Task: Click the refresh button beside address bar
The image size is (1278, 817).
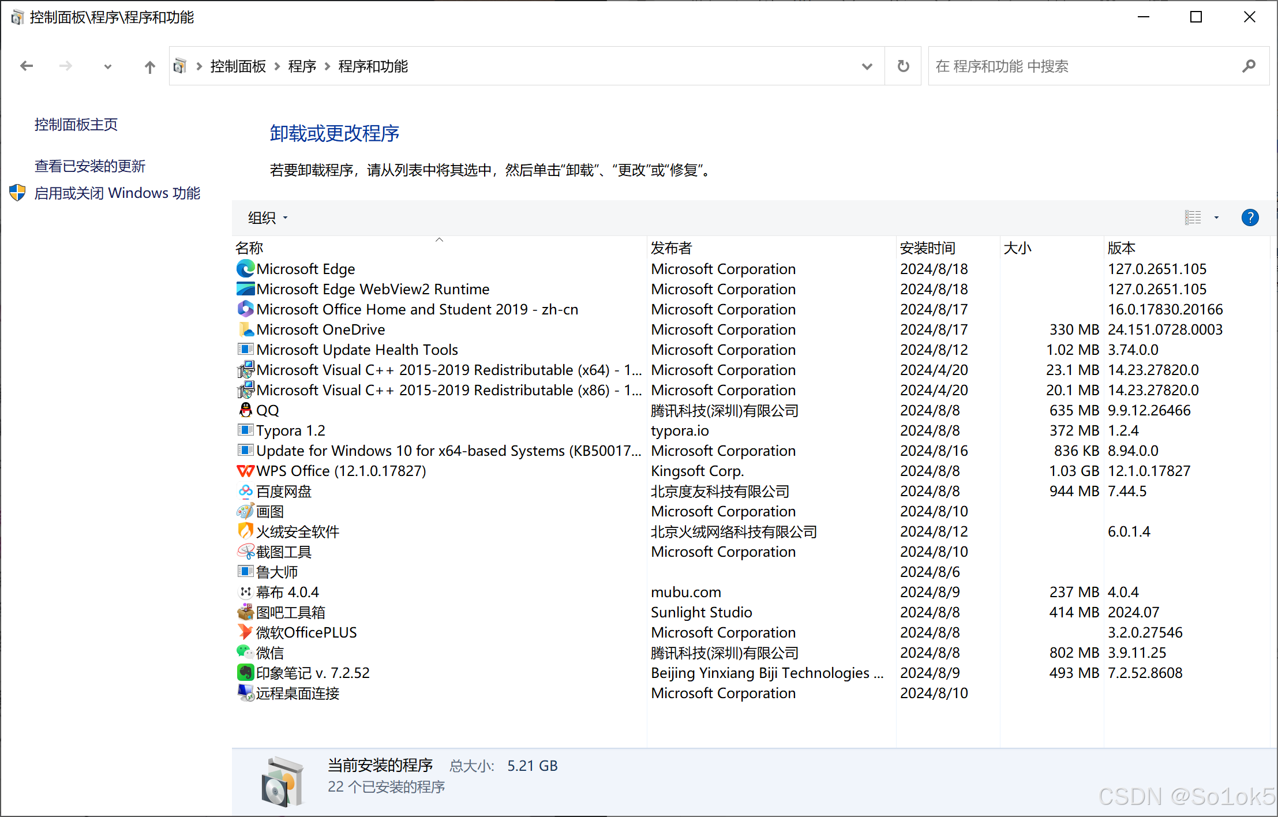Action: pyautogui.click(x=904, y=66)
